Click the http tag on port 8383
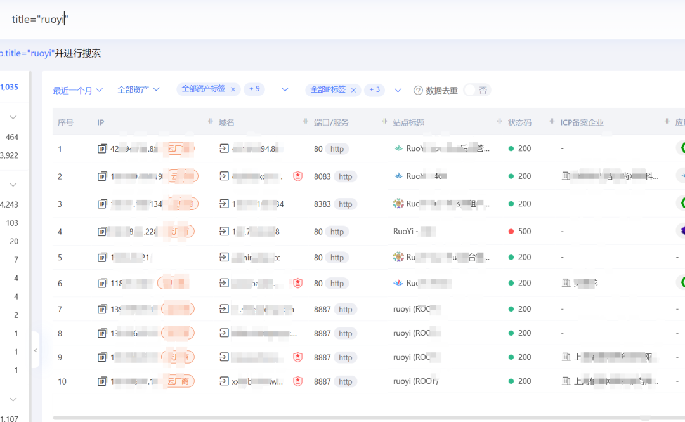The image size is (685, 422). point(345,204)
